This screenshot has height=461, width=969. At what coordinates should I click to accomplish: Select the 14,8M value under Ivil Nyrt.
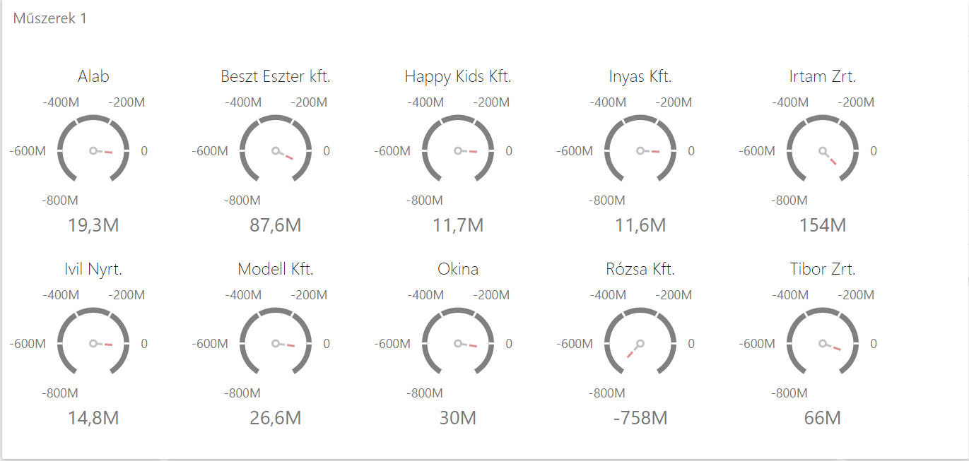pos(93,418)
